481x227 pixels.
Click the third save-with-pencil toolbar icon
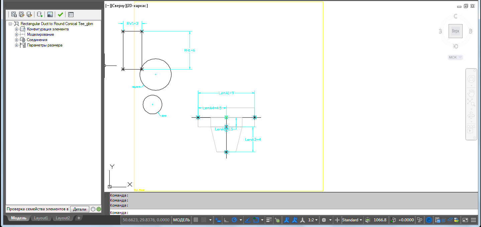coord(29,14)
